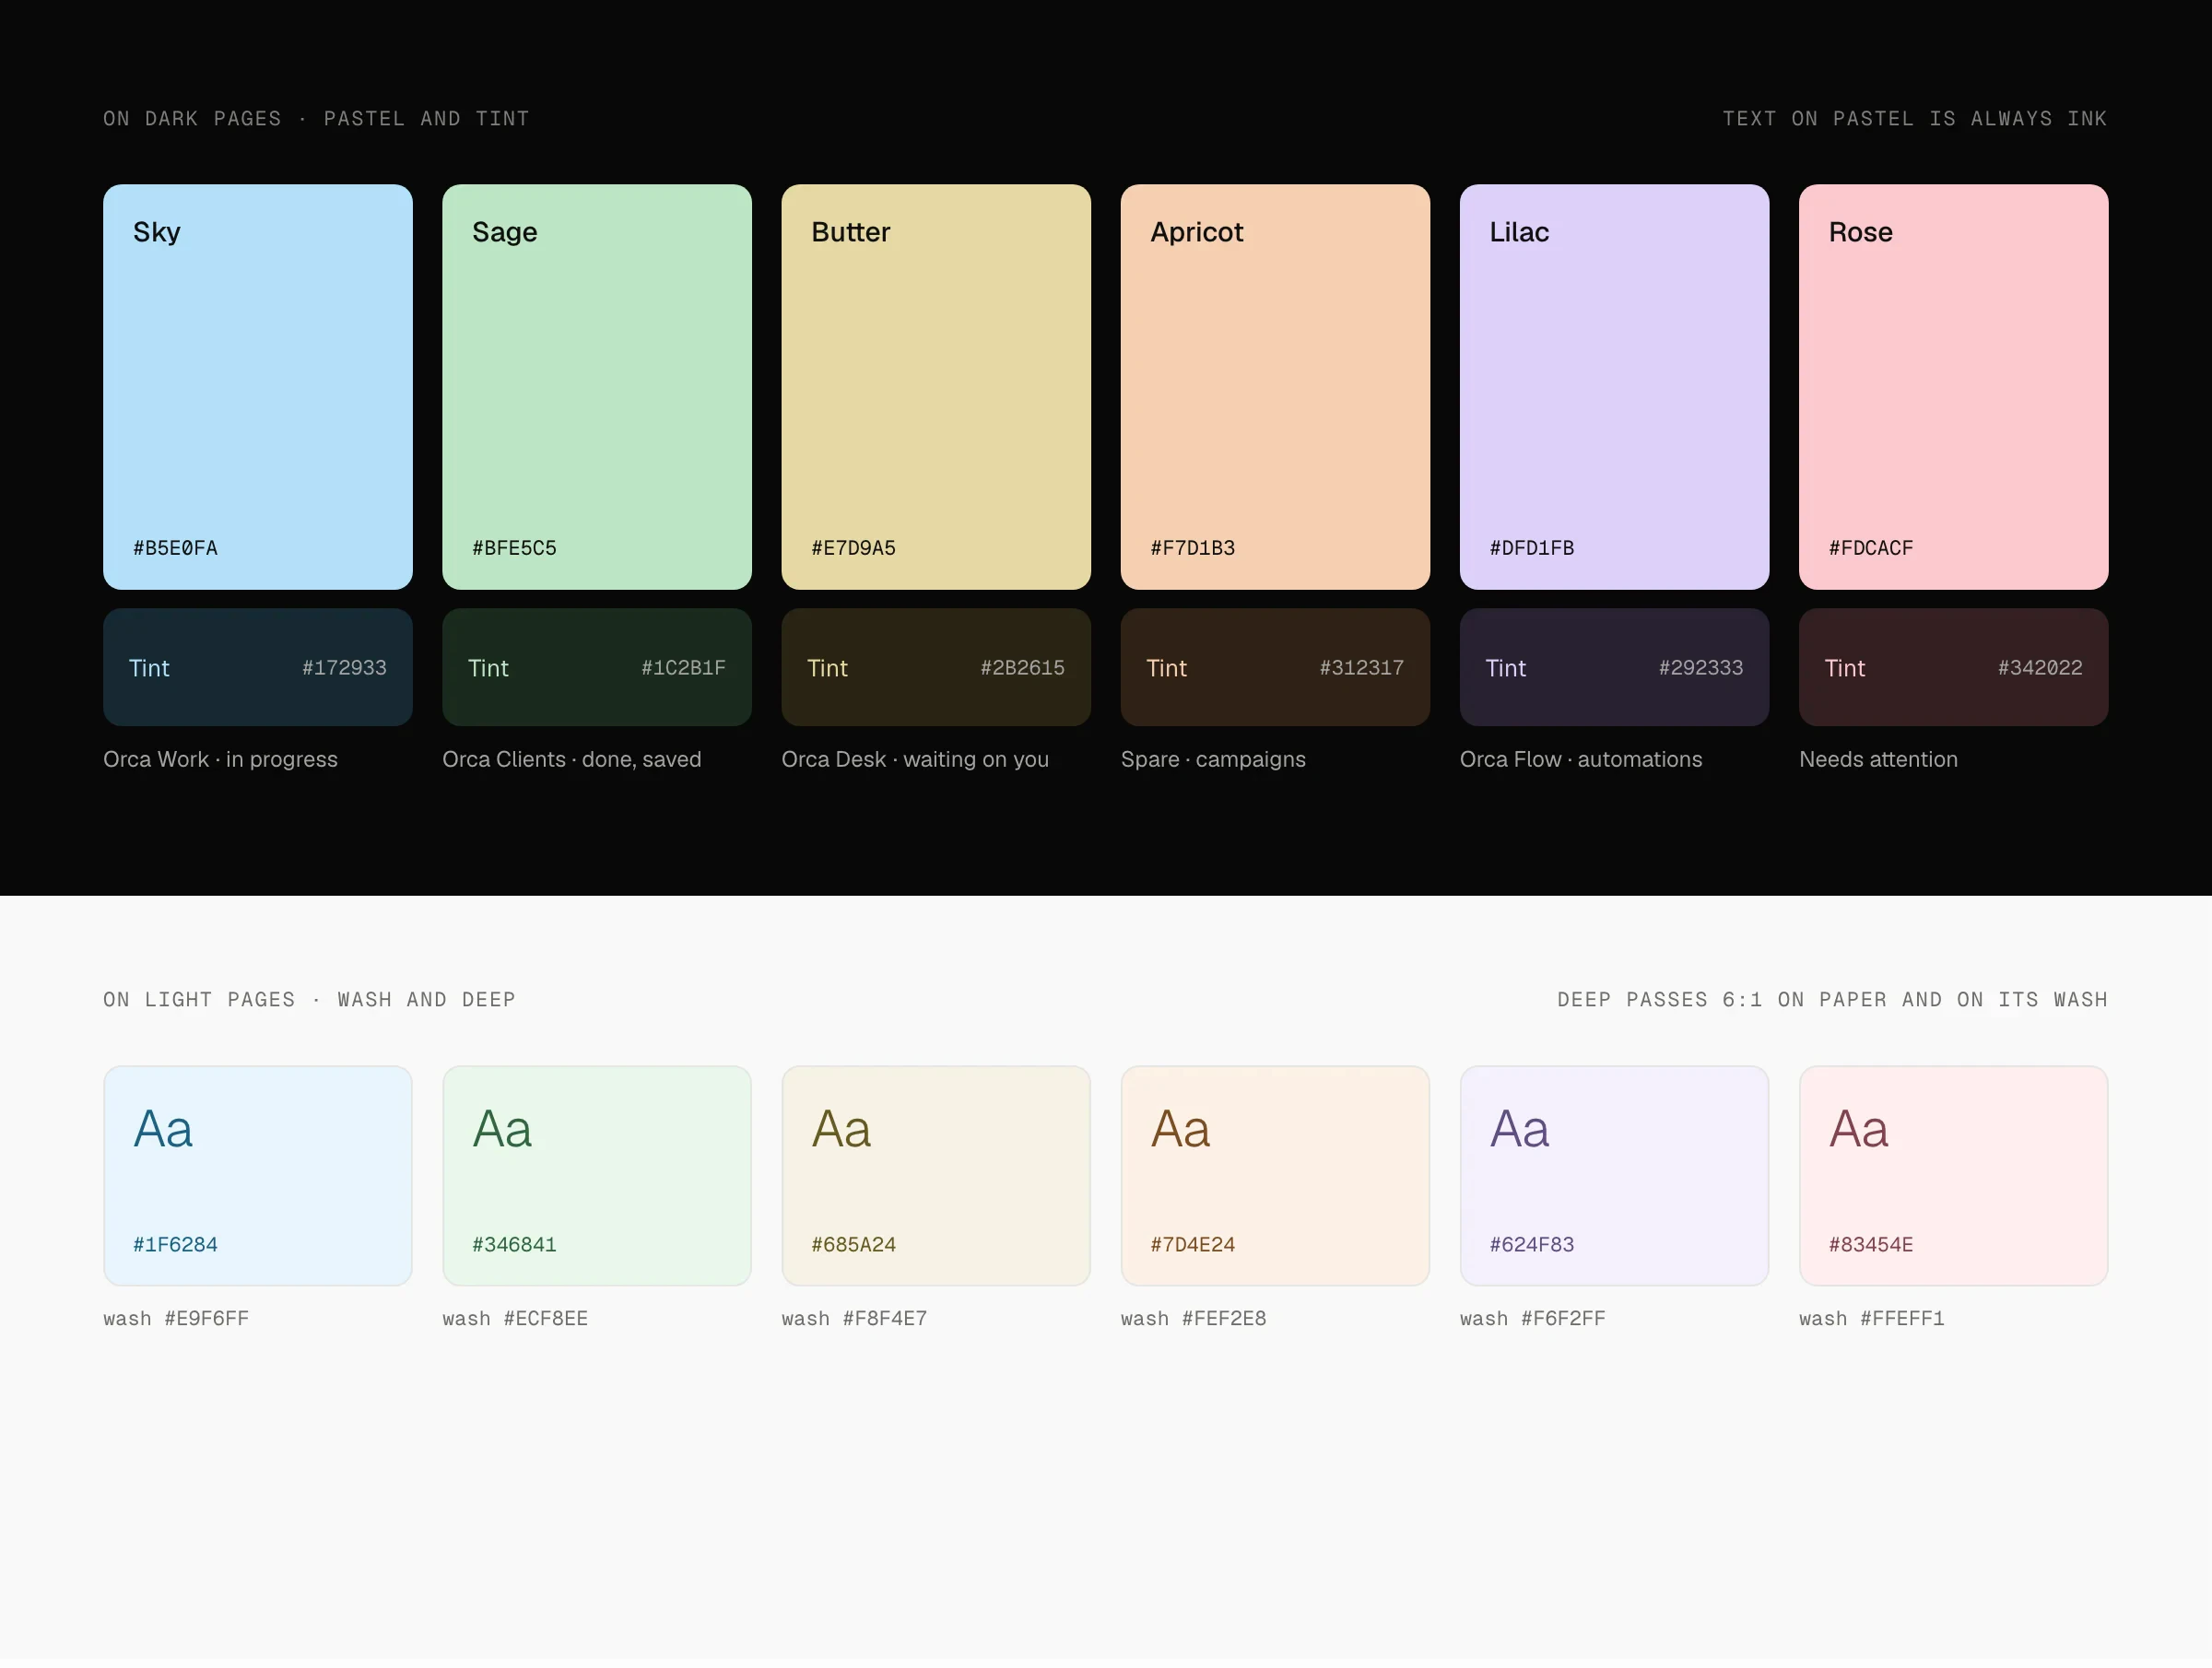Screen dimensions: 2212x1668
Task: Select the Butter pastel swatch
Action: 936,387
